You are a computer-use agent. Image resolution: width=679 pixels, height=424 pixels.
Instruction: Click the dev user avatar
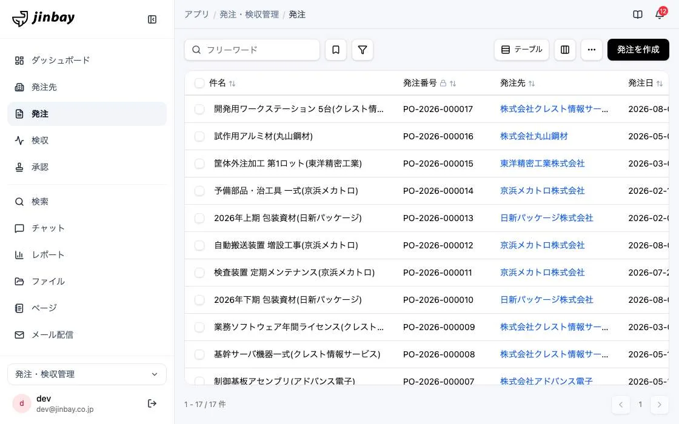(22, 403)
